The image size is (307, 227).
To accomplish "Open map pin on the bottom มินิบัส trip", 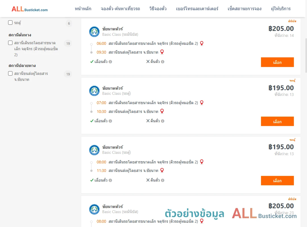I will (x=202, y=221).
